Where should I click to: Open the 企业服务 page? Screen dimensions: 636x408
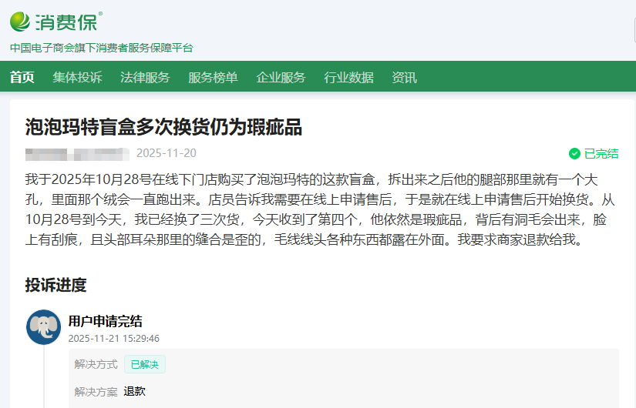click(281, 77)
